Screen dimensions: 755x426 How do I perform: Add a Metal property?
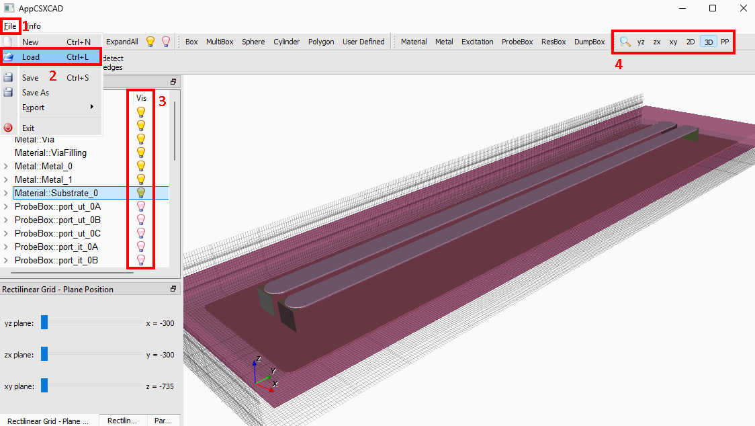point(444,42)
